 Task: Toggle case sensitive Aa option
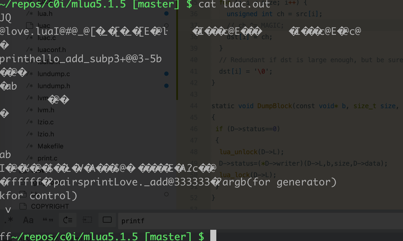[28, 220]
